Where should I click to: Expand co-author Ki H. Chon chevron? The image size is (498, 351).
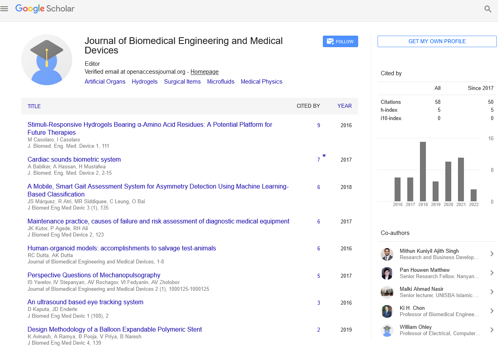pos(492,311)
